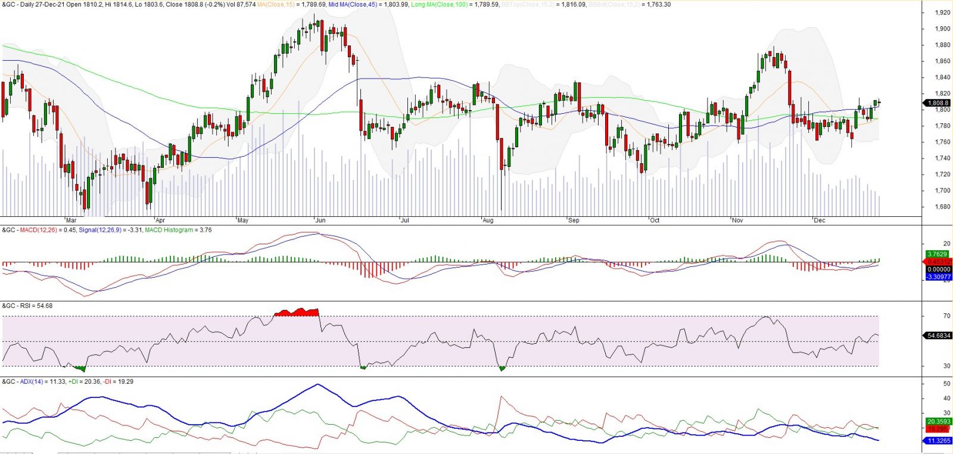Select the '+DI = 20.36' indicator label

tap(84, 381)
